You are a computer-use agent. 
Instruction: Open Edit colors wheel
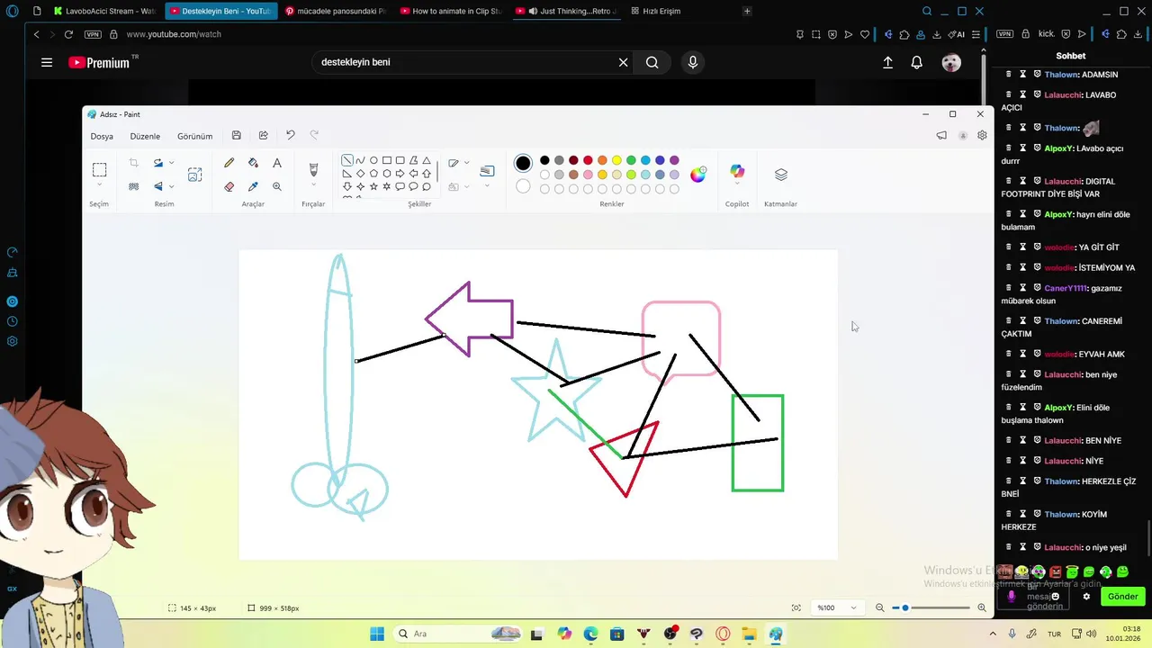pos(698,175)
